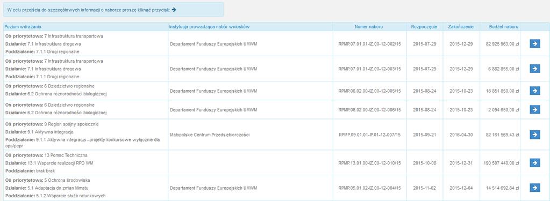The height and width of the screenshot is (201, 550).
Task: Click the 'Rozpoczęcie' column header
Action: (x=424, y=27)
